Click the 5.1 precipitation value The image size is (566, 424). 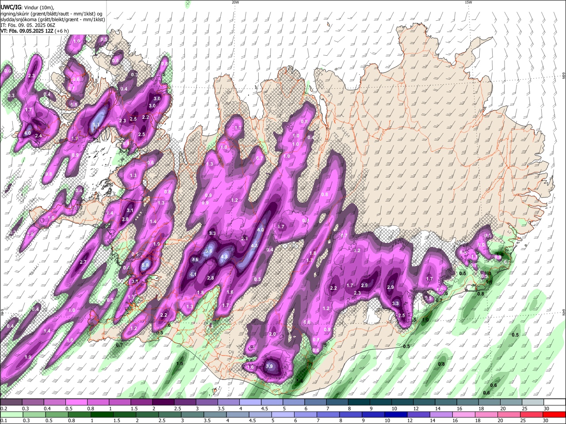click(x=96, y=125)
